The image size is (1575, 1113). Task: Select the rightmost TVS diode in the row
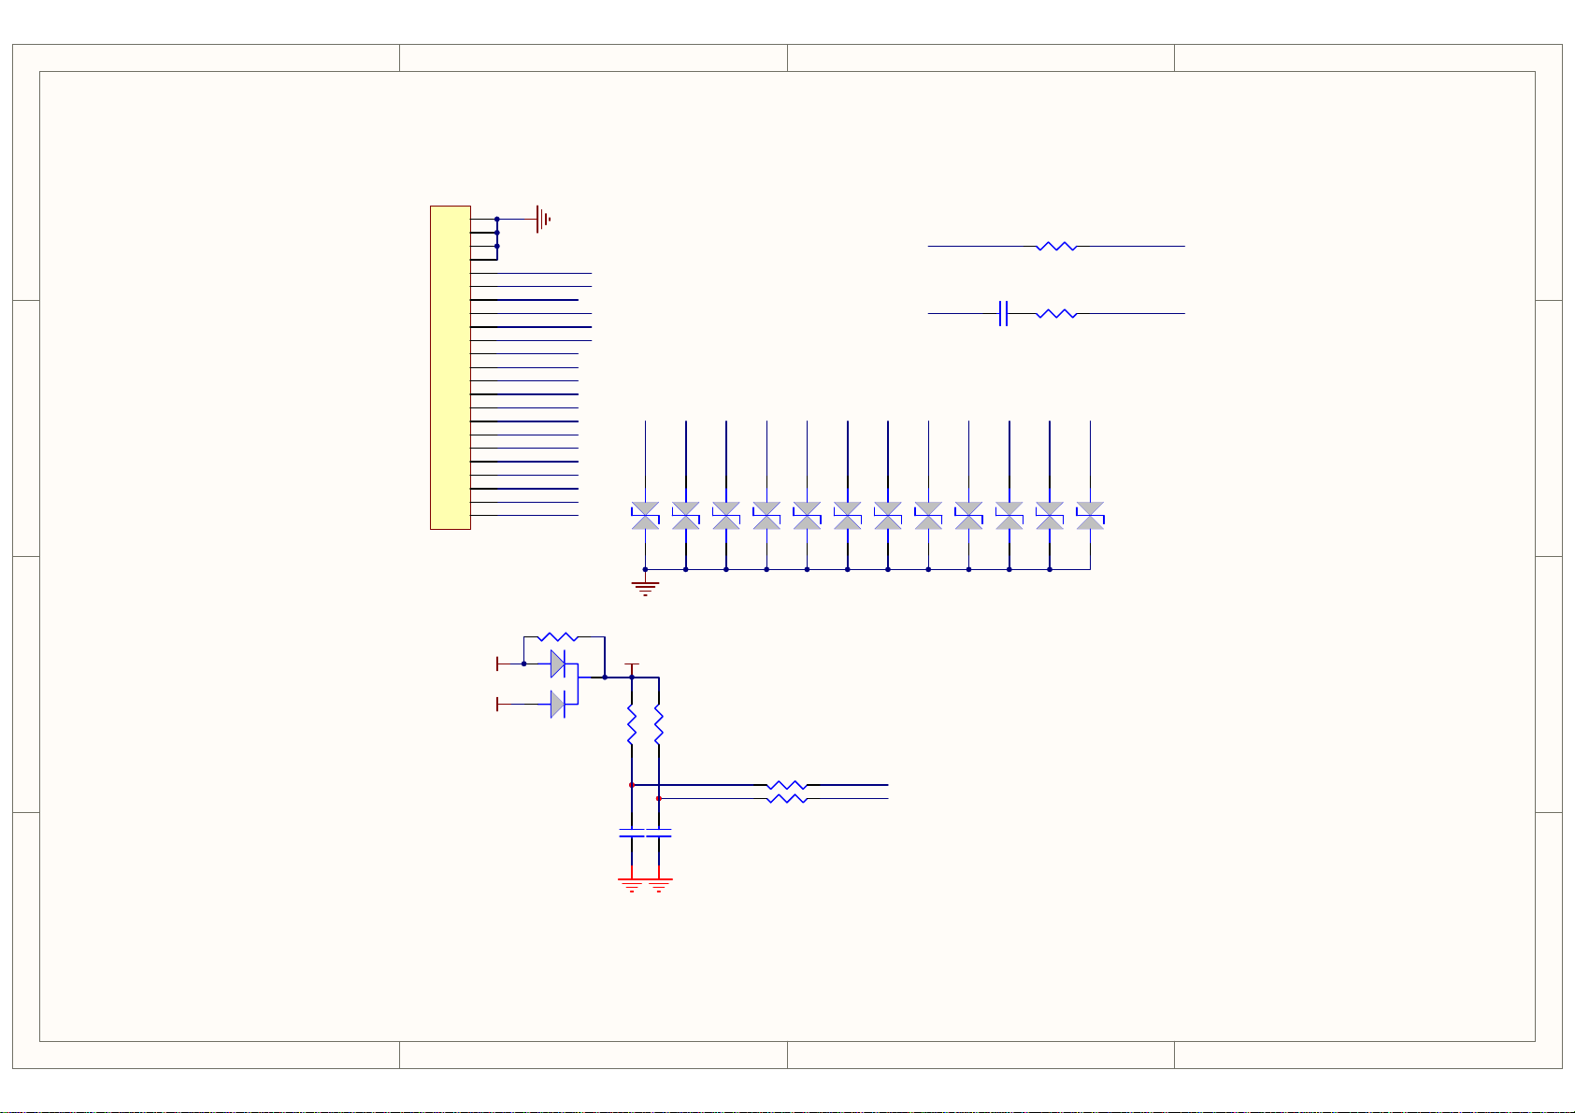click(1091, 516)
